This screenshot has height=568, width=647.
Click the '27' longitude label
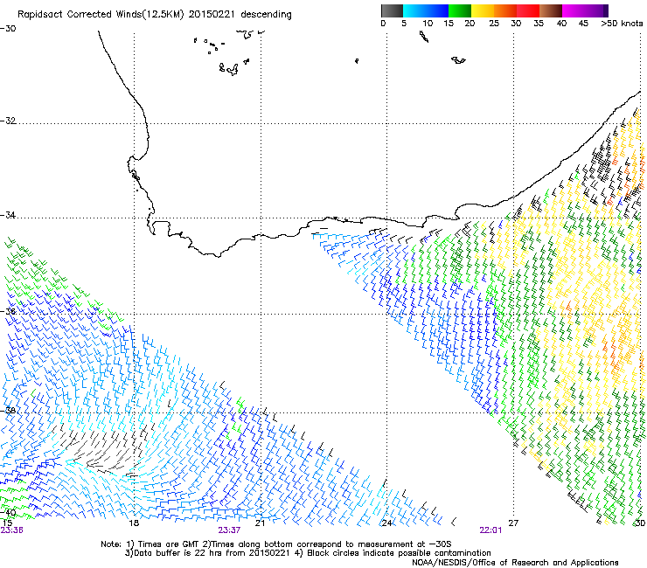click(x=513, y=523)
